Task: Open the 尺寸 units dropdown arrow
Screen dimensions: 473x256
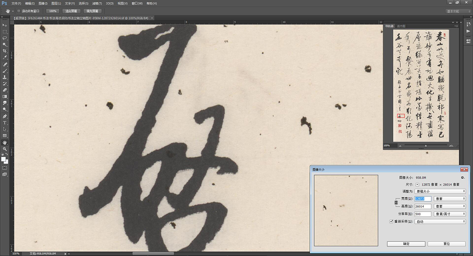Action: 417,184
